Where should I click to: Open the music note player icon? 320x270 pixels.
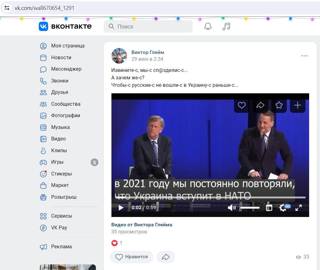pos(226,26)
